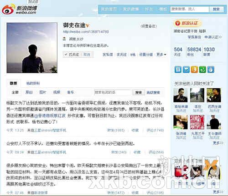Expand the 更多 dropdown in profile actions
Screen dimensions: 228x196
[161, 55]
